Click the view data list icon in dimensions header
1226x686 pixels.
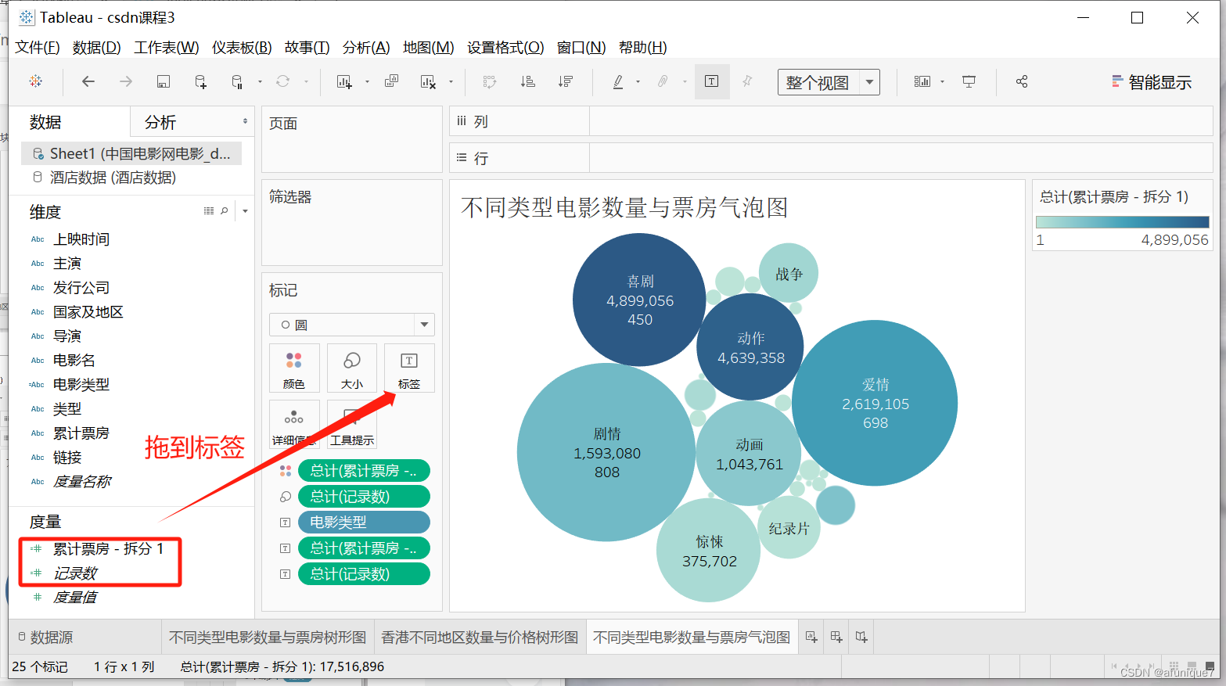(x=209, y=211)
